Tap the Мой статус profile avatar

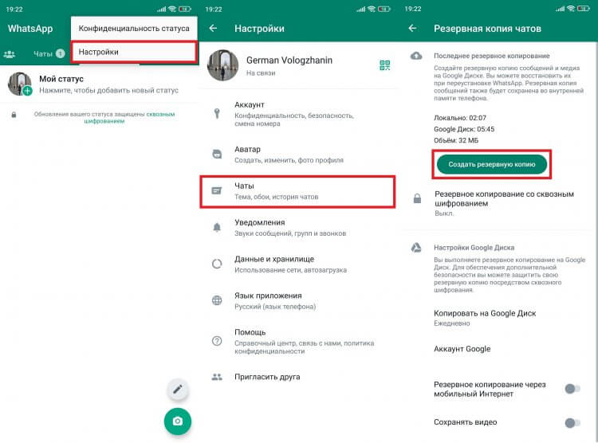pos(20,84)
